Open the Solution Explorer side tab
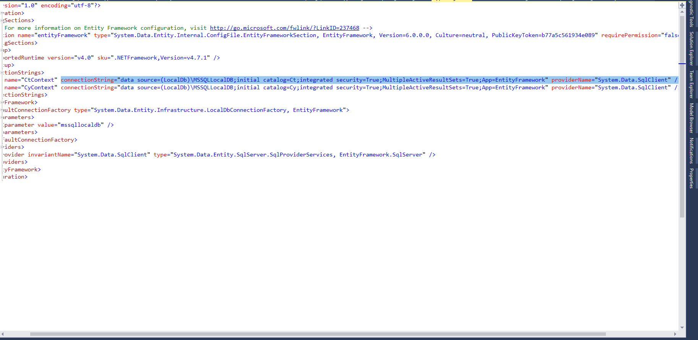 (692, 48)
